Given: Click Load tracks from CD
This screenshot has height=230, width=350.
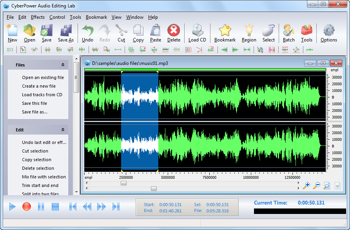Looking at the screenshot, I should click(42, 95).
